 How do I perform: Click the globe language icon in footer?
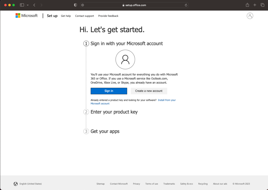[x=15, y=184]
